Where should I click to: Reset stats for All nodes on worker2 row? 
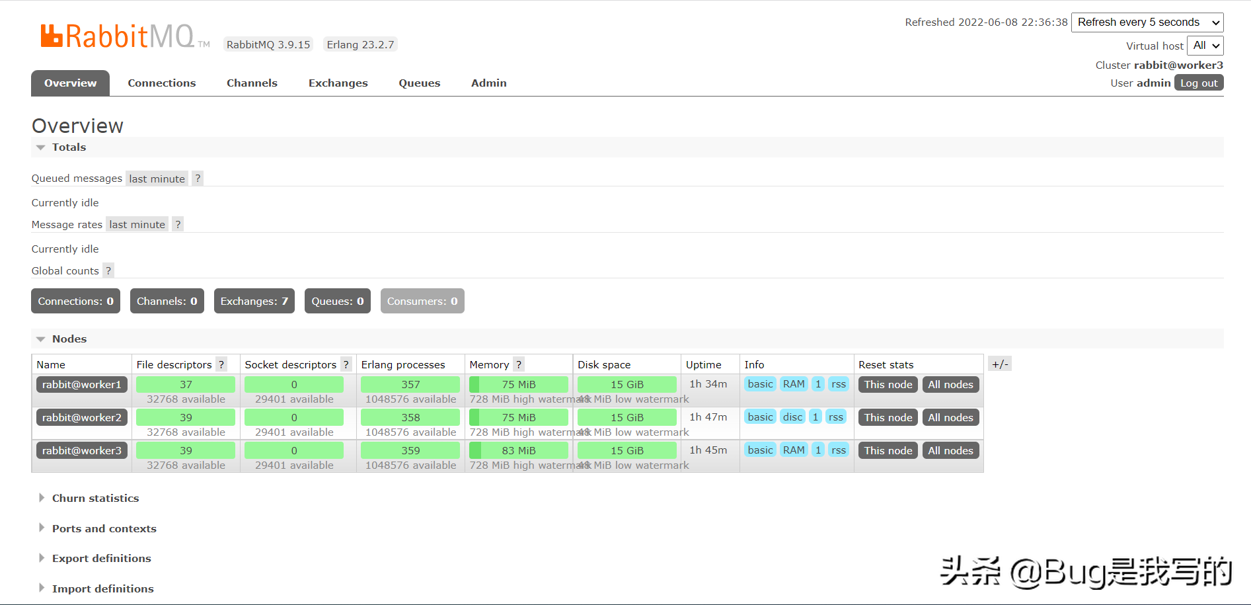pyautogui.click(x=950, y=417)
